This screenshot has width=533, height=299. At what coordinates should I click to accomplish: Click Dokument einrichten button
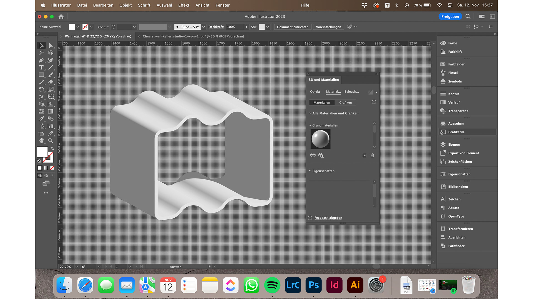[293, 27]
